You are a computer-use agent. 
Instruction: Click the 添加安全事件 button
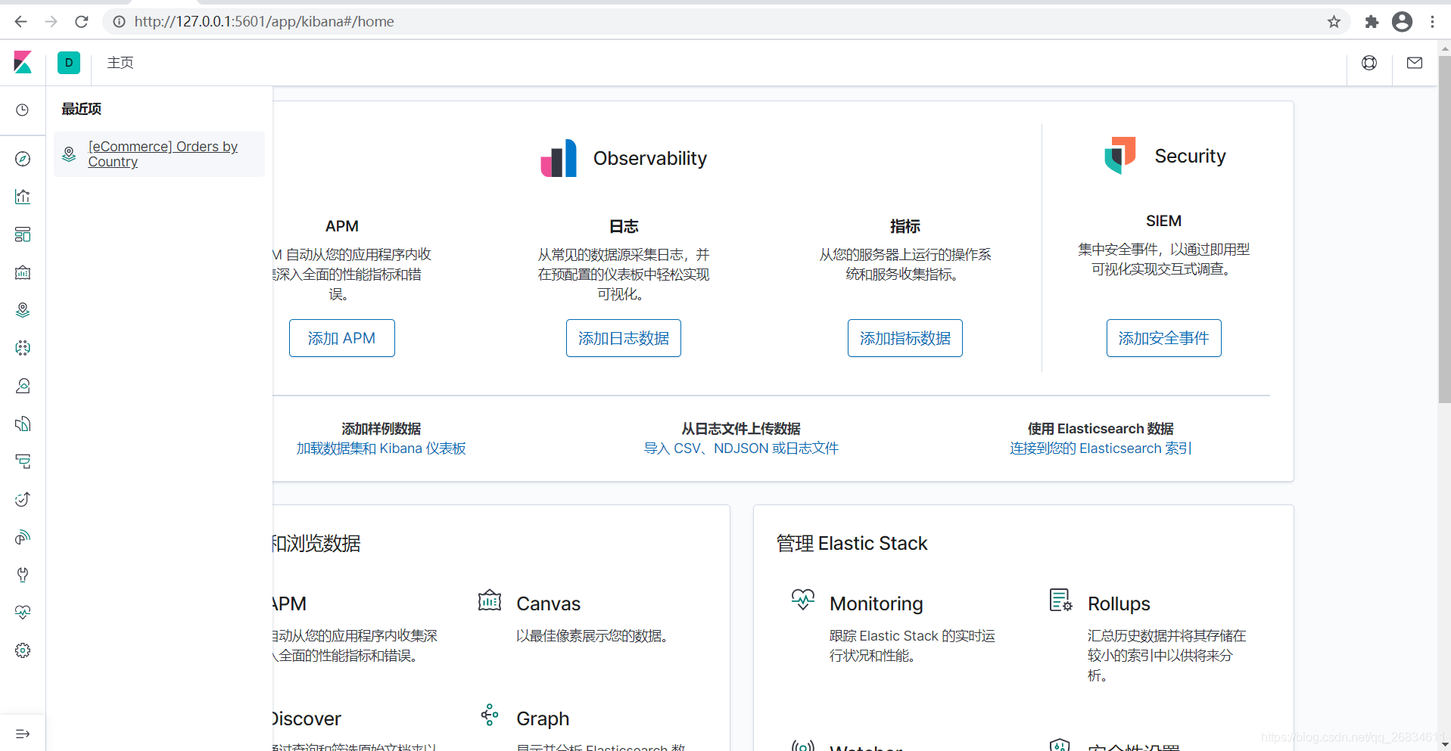(1164, 338)
